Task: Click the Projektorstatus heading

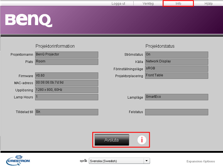Action: [160, 46]
